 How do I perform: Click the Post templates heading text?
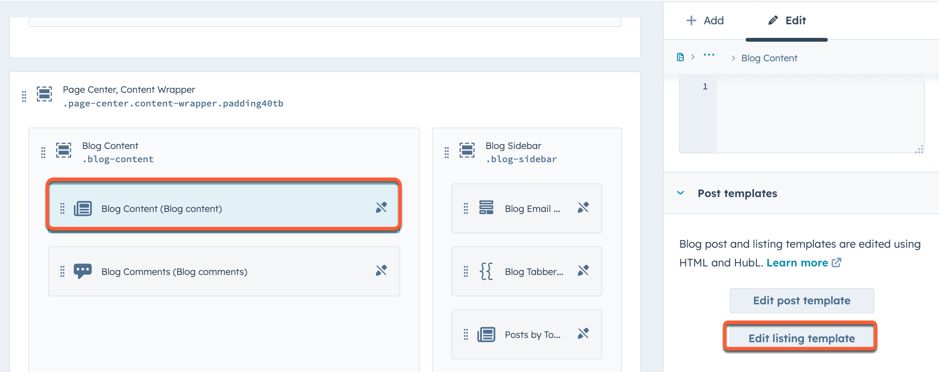[737, 193]
